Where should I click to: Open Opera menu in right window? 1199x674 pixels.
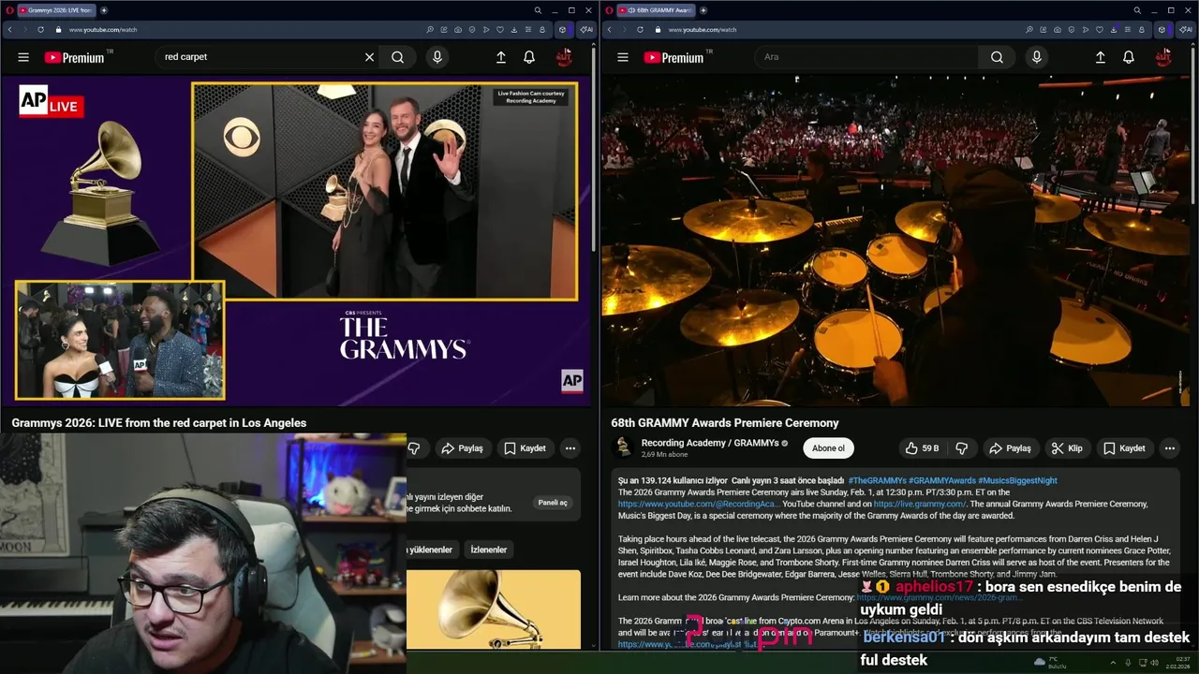click(609, 10)
